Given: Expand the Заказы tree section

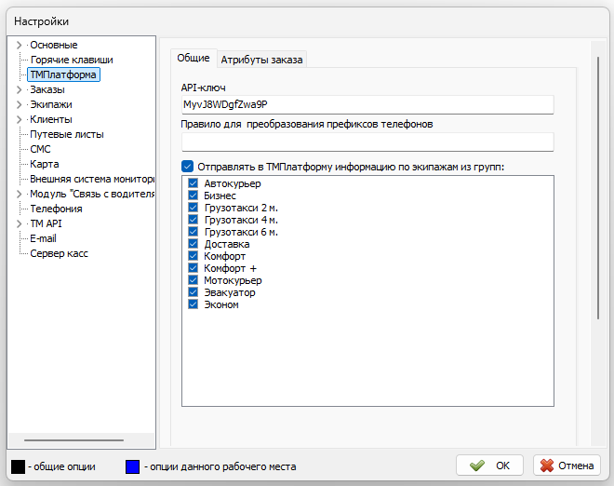Looking at the screenshot, I should (x=19, y=89).
